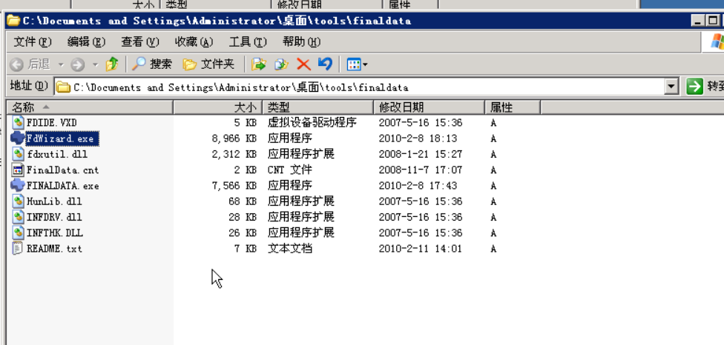
Task: Sort by the 名称 column header
Action: click(x=90, y=108)
